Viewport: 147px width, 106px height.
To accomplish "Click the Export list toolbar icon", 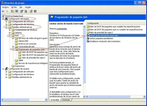I will (x=26, y=11).
